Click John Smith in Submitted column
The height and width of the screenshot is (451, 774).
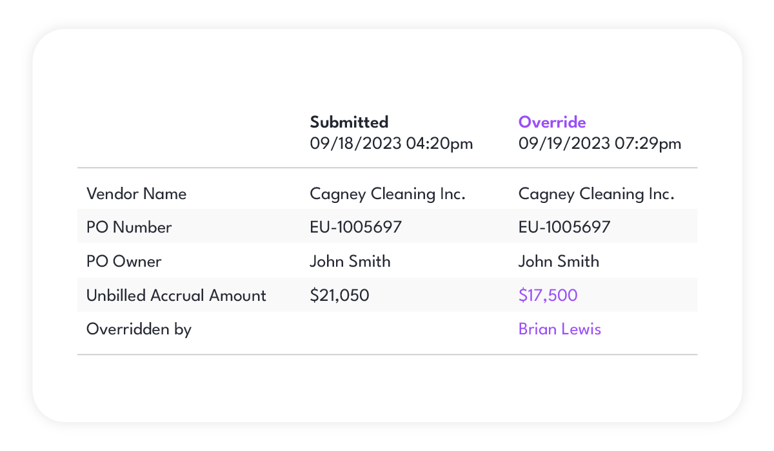350,261
